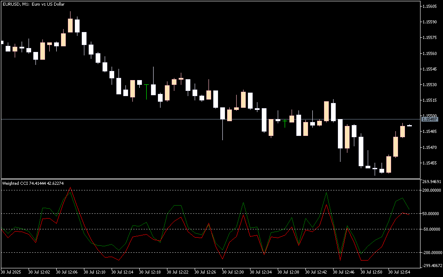This screenshot has width=443, height=277.
Task: Click the 30 Jul 12:30 time label
Action: coord(234,272)
